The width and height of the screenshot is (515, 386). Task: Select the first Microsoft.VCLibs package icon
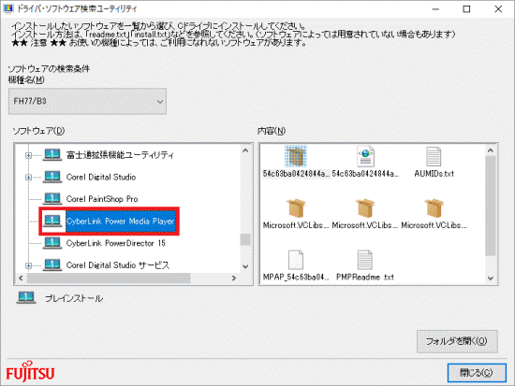296,208
